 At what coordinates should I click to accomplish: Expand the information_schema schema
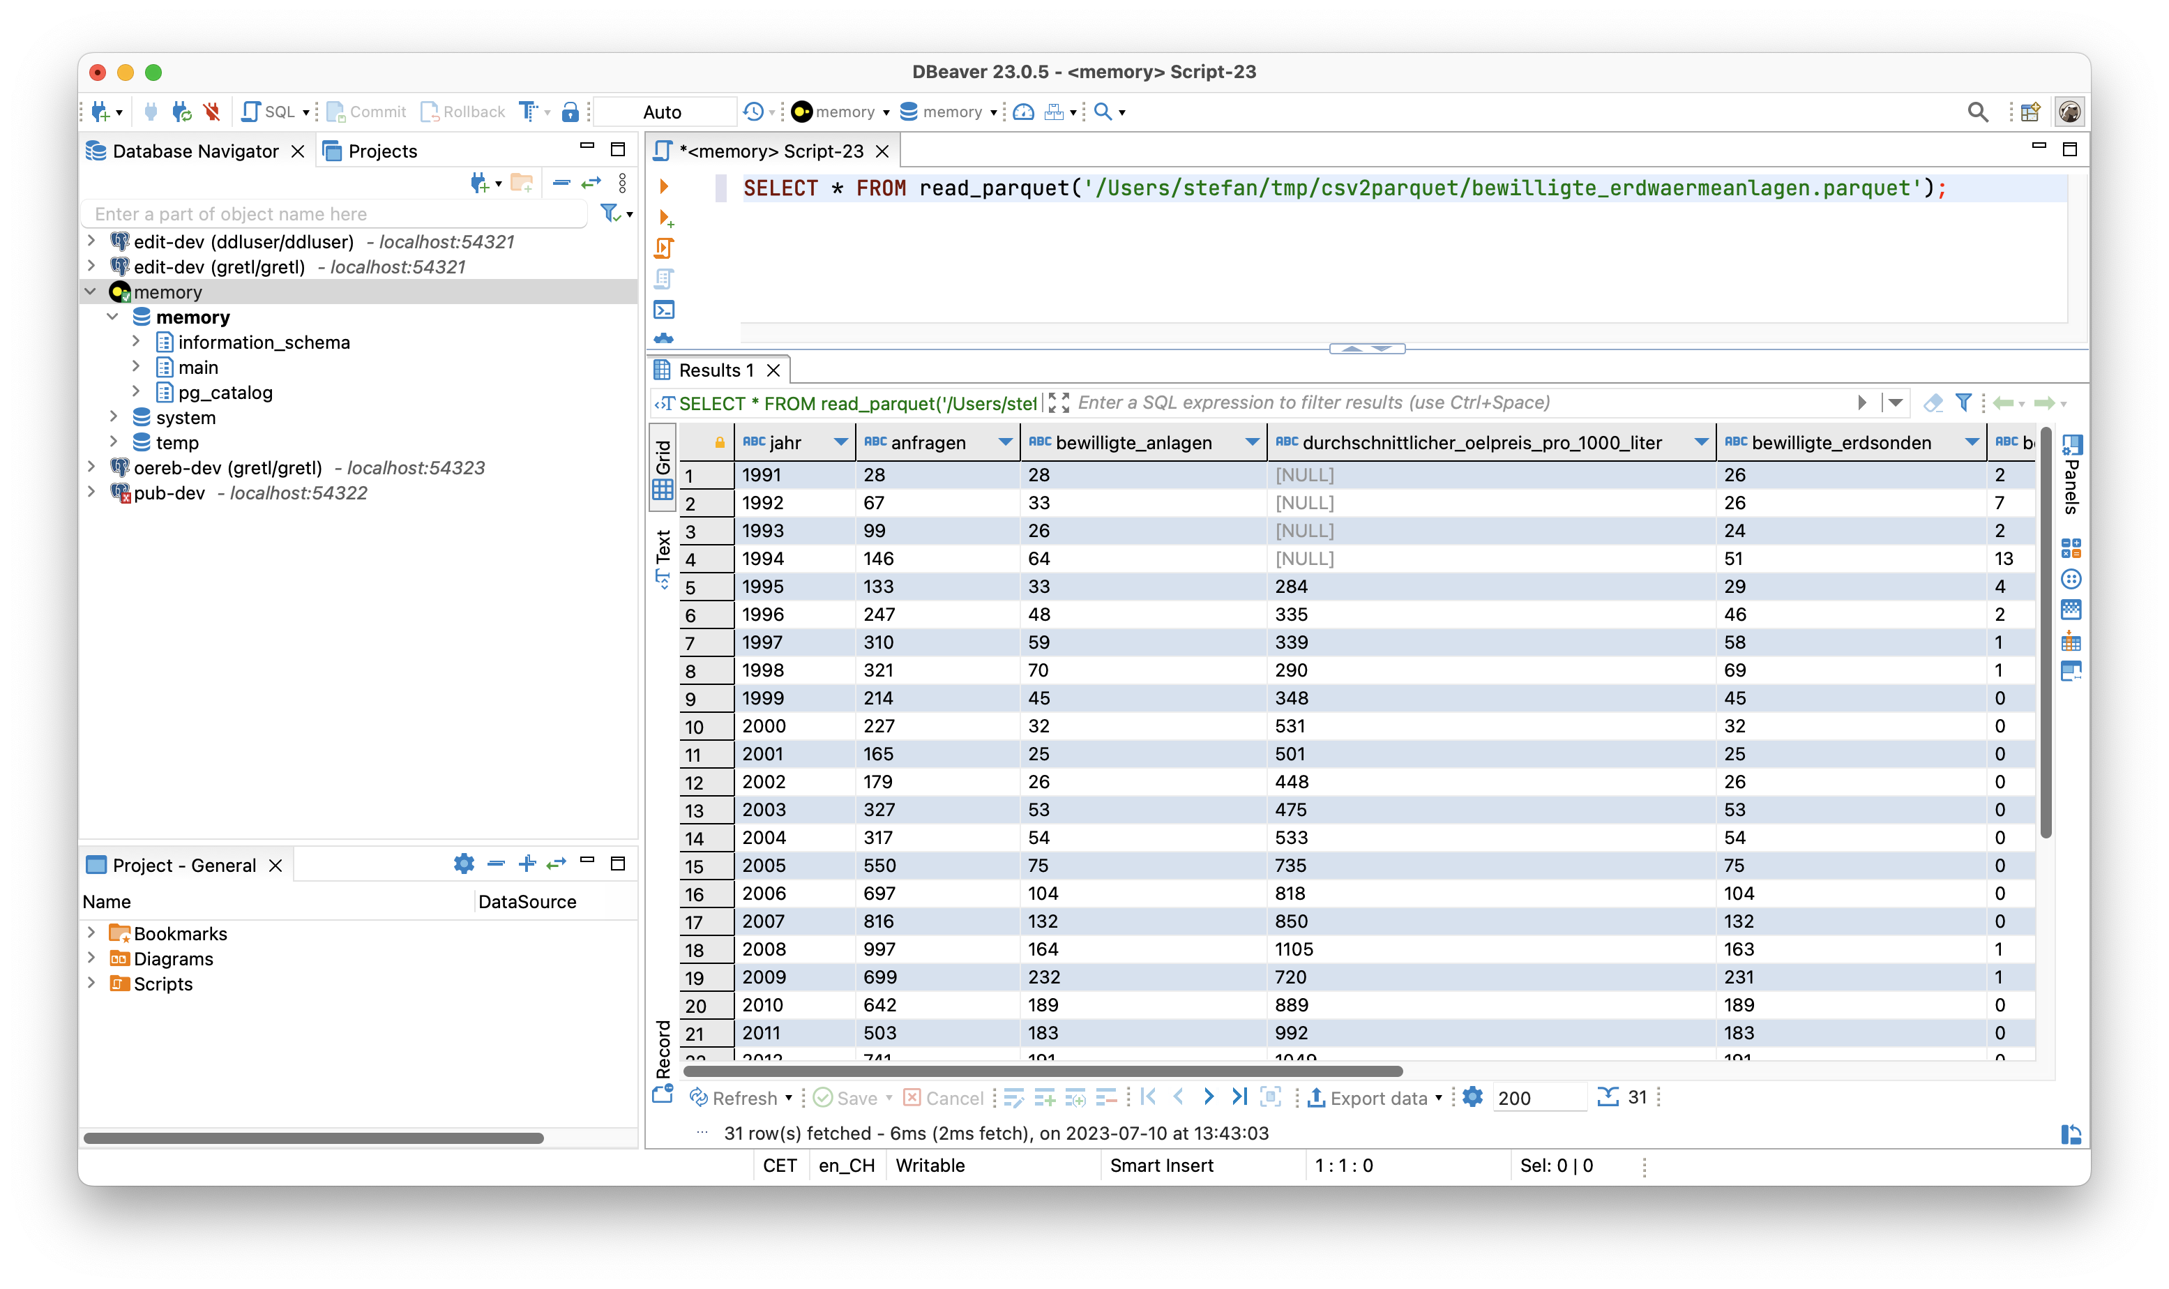(x=136, y=341)
